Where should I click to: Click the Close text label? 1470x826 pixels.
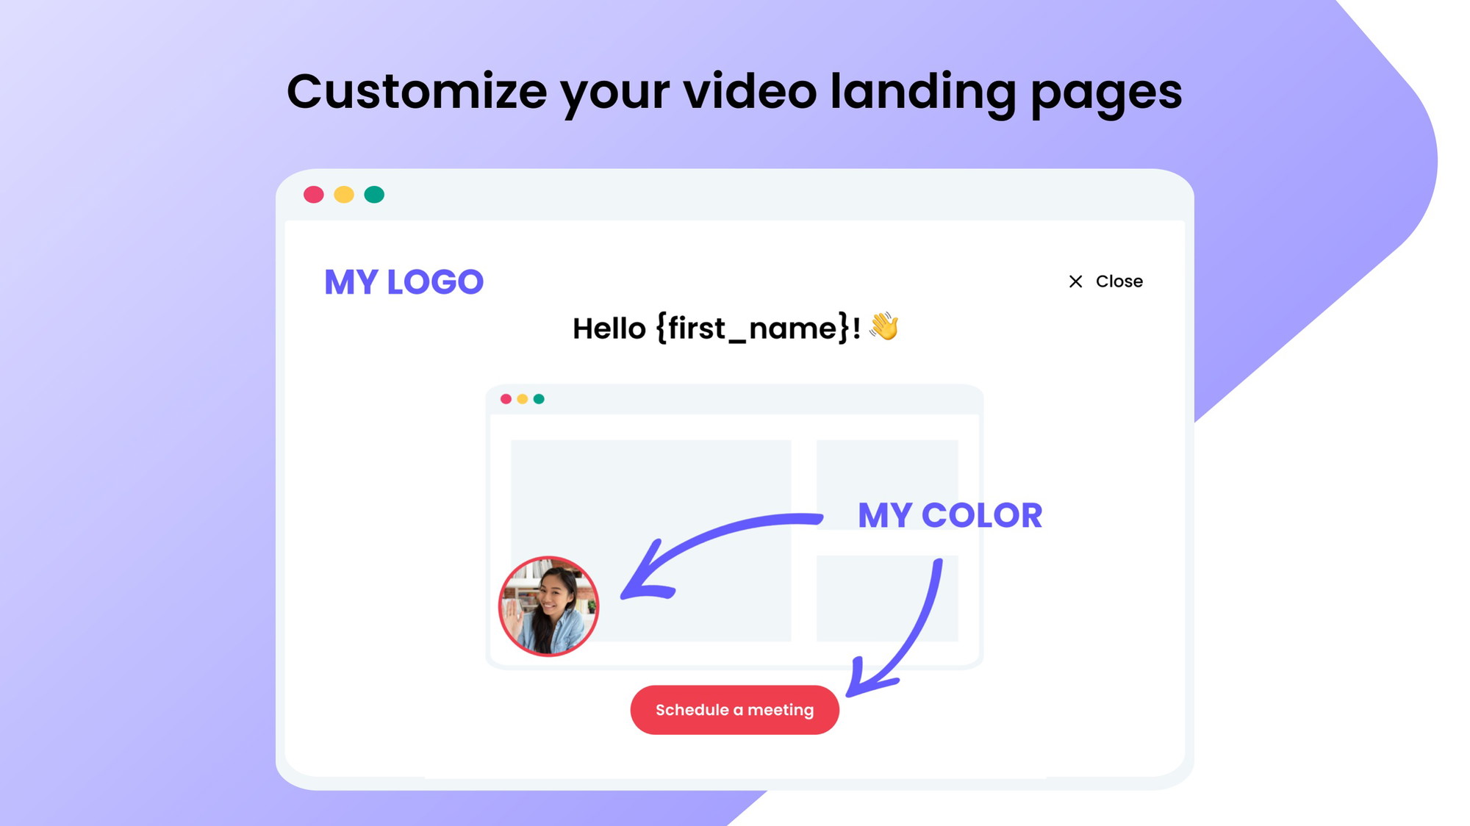pos(1119,281)
